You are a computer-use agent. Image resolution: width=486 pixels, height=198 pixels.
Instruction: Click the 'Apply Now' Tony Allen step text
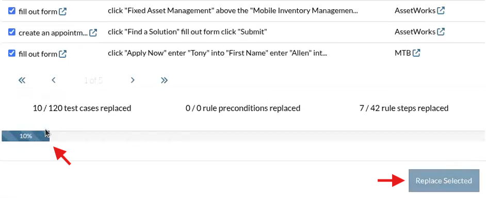[x=218, y=53]
